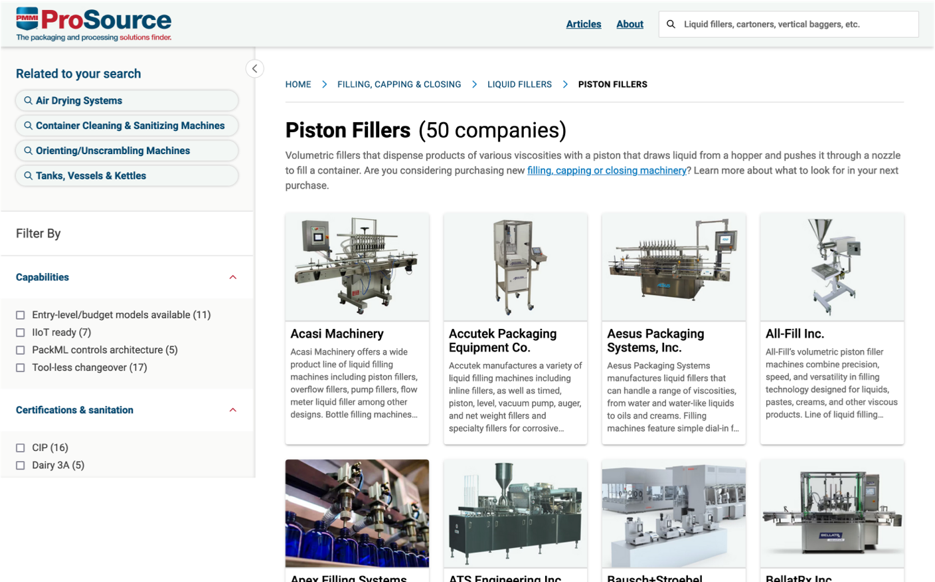Click the ProSource logo
The height and width of the screenshot is (582, 935).
coord(94,24)
